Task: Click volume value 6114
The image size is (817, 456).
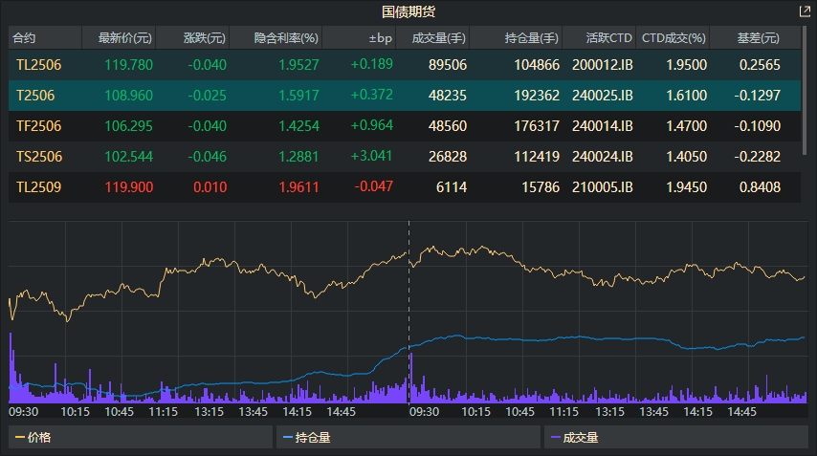Action: (452, 187)
